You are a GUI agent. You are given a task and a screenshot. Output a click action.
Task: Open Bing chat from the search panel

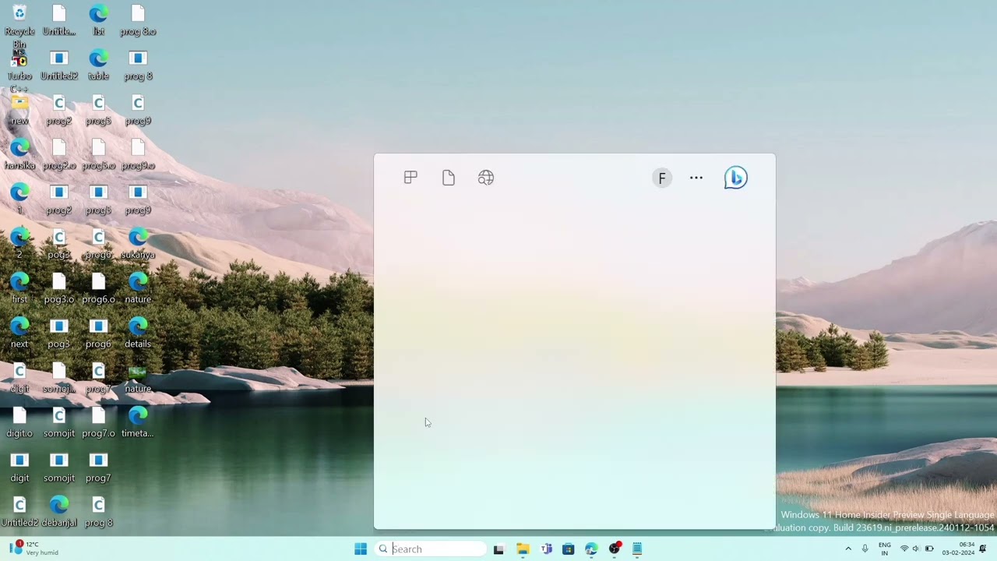tap(735, 178)
